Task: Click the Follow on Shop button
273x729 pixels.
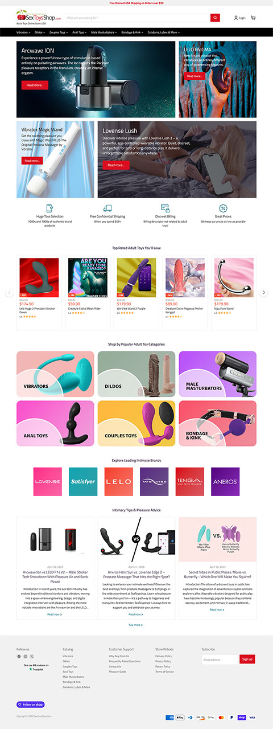Action: (30, 705)
